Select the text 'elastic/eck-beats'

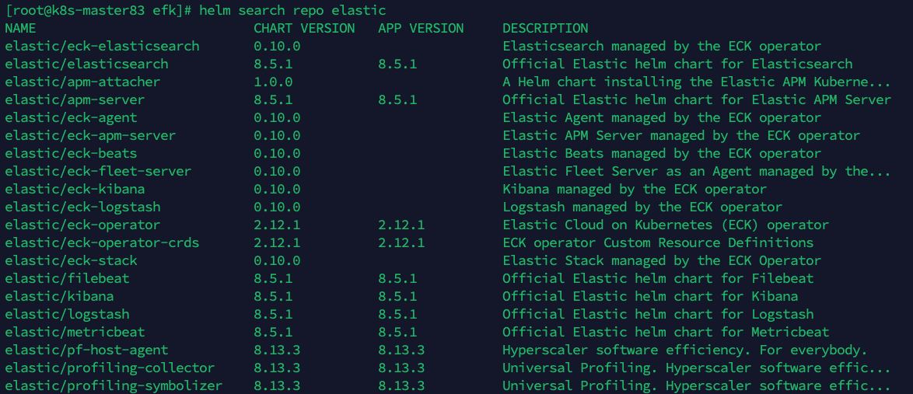coord(71,154)
